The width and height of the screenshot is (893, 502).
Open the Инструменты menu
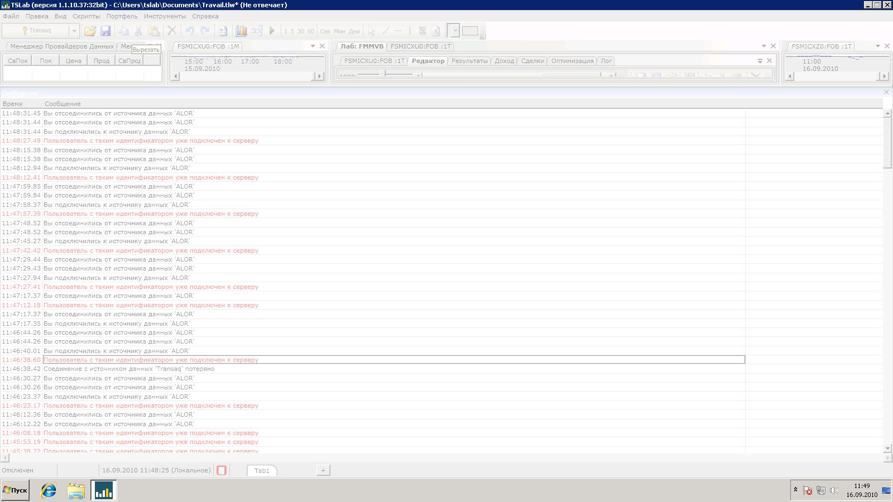(165, 16)
